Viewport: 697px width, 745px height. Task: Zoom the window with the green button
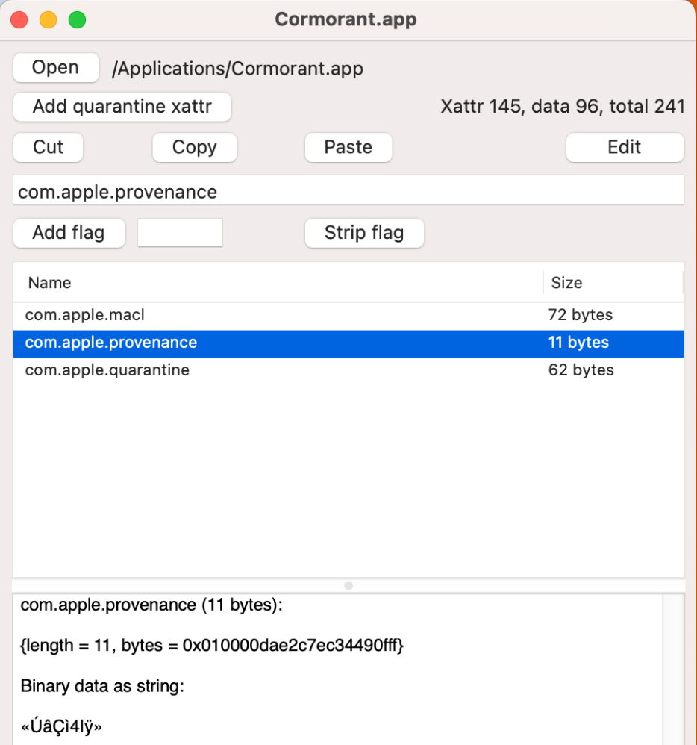pyautogui.click(x=78, y=20)
